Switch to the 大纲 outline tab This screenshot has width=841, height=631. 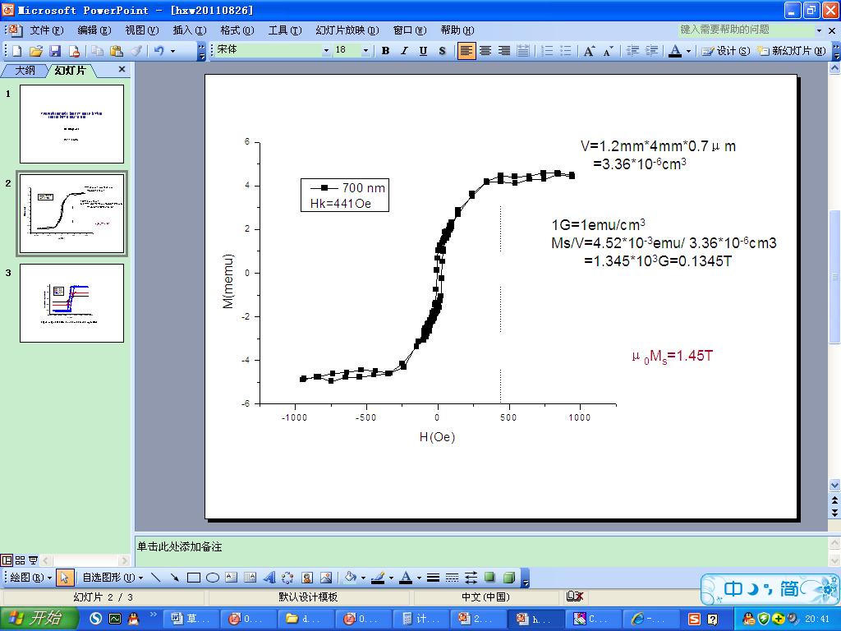25,71
